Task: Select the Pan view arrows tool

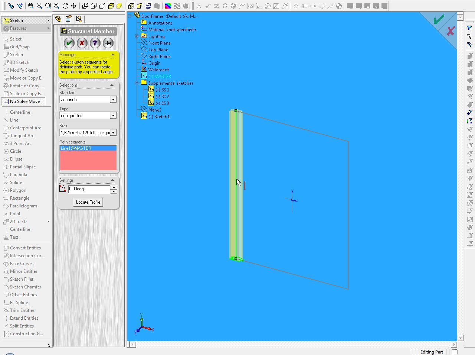Action: (x=74, y=6)
